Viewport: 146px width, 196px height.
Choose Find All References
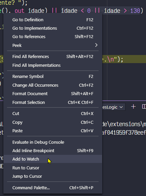[x=53, y=56]
